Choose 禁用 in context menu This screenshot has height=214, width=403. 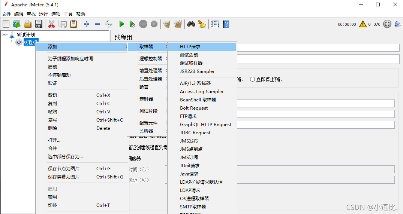click(x=82, y=197)
